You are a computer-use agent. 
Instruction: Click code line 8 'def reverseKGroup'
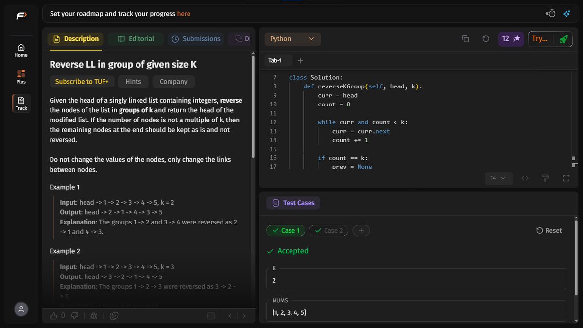tap(363, 86)
